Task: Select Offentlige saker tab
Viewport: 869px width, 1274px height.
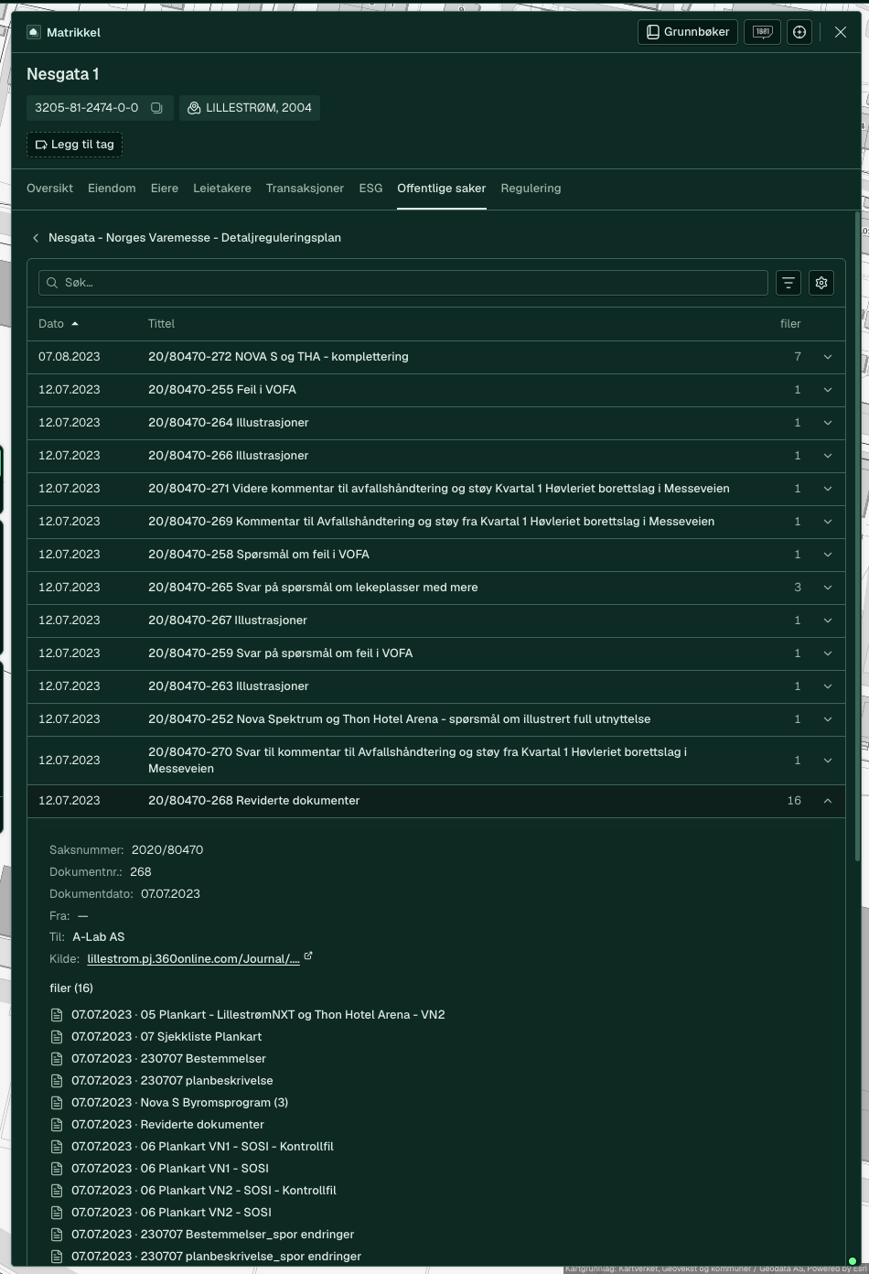Action: (442, 189)
